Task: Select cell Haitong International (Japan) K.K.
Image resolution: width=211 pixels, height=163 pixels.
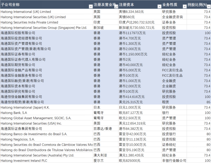Action: pyautogui.click(x=46, y=108)
